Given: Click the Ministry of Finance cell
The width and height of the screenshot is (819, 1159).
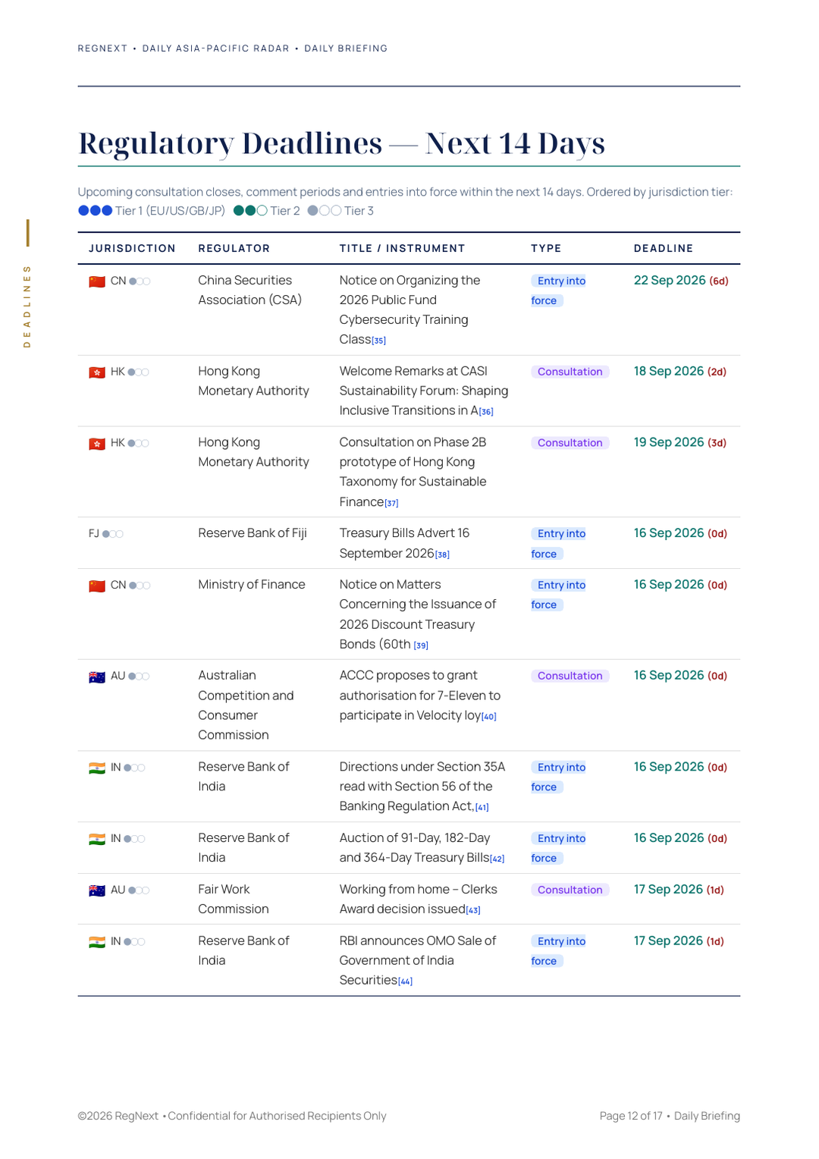Looking at the screenshot, I should tap(252, 585).
